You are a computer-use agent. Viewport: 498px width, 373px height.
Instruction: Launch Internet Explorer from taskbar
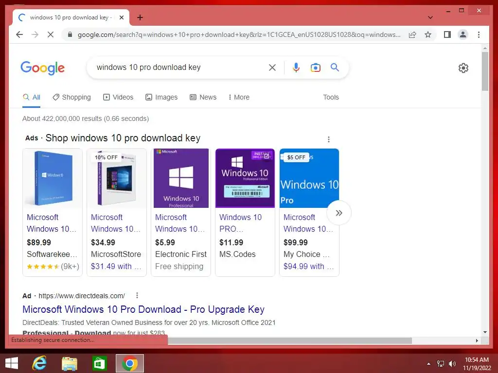[x=39, y=363]
